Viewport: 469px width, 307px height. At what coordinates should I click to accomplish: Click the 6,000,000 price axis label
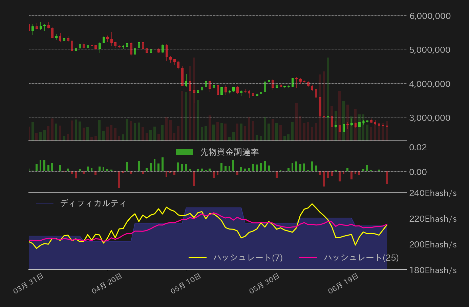coord(430,16)
